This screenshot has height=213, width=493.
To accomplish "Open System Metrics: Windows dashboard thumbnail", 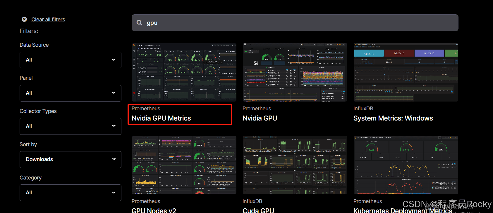I will pyautogui.click(x=406, y=72).
